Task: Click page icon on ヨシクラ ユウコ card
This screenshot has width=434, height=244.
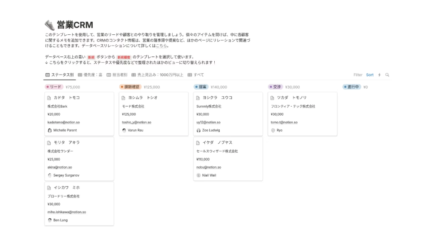Action: [198, 98]
